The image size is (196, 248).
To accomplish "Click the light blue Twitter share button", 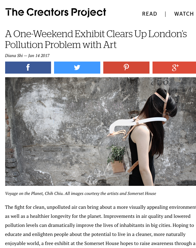I will (77, 68).
